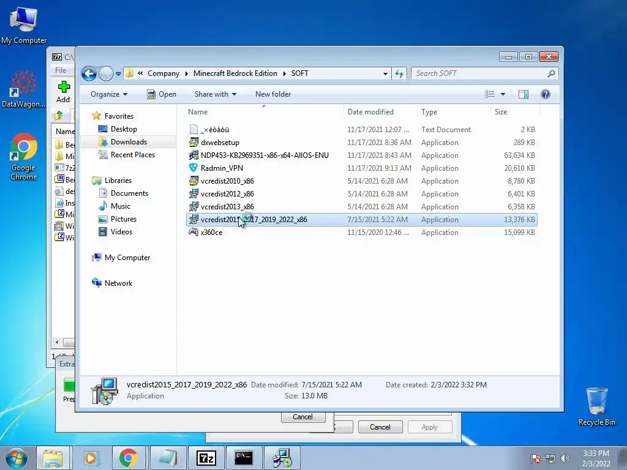
Task: Open the address bar previous locations dropdown
Action: (x=385, y=73)
